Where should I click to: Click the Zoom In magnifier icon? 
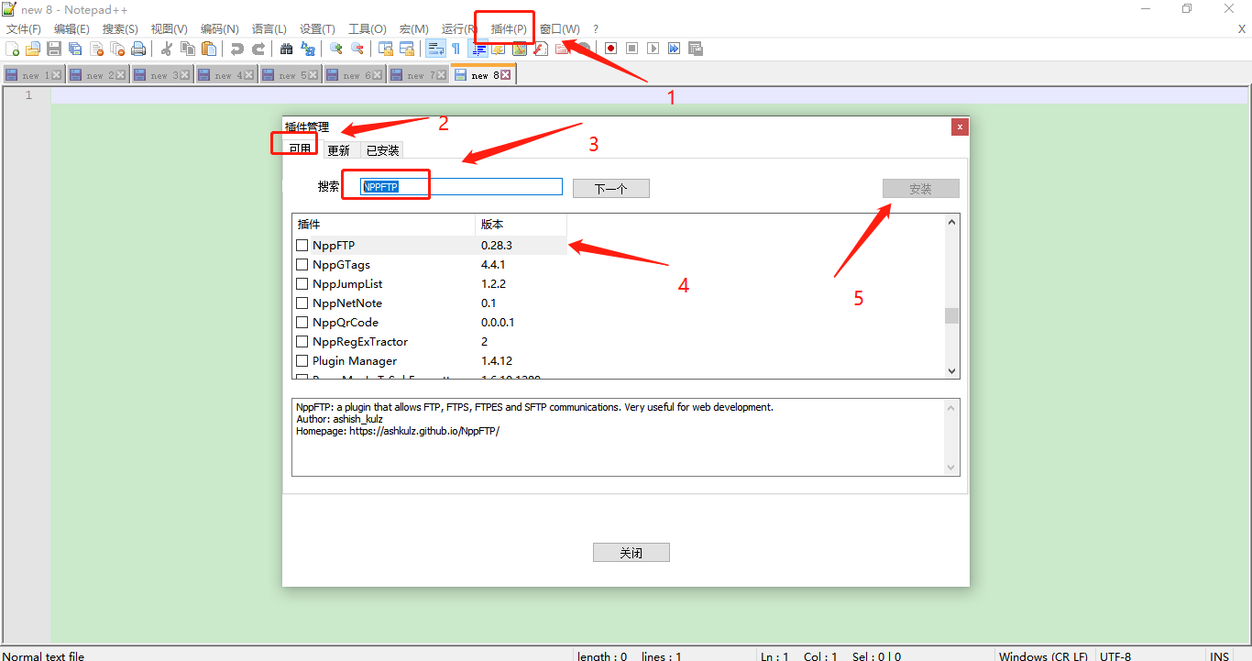pyautogui.click(x=335, y=49)
